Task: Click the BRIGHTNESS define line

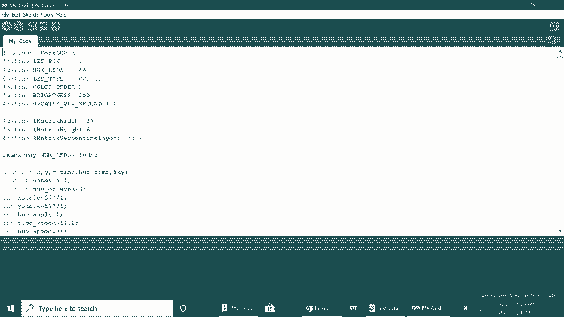Action: 47,95
